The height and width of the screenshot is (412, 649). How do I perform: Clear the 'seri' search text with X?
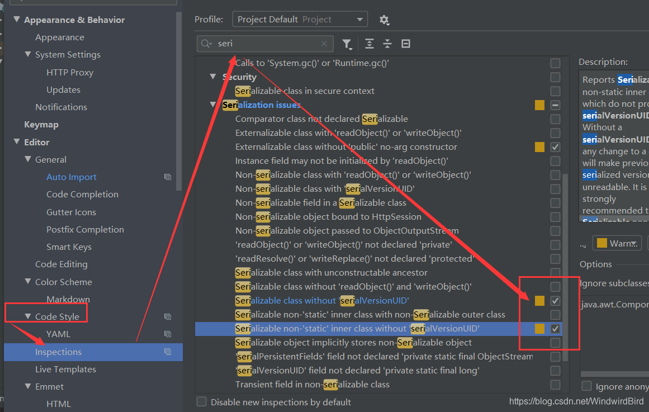point(324,44)
